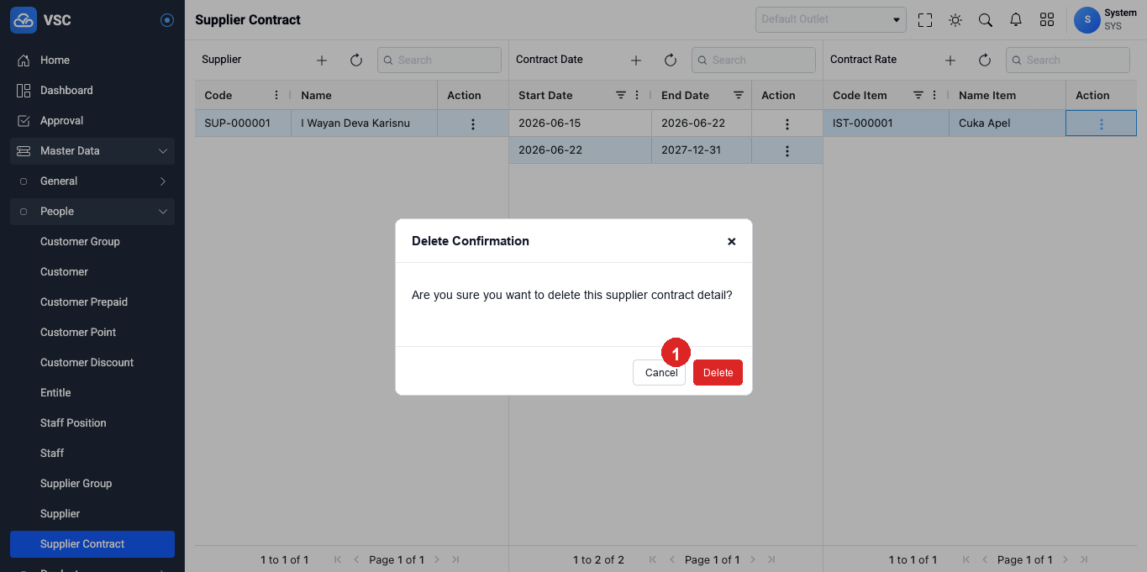This screenshot has width=1147, height=572.
Task: Open the Supplier menu entry
Action: click(92, 514)
